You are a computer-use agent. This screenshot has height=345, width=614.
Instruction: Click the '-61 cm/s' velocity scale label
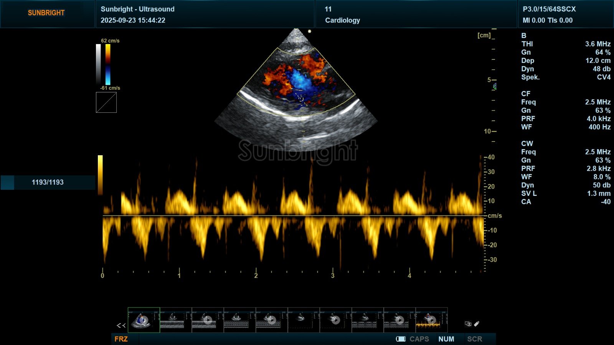coord(110,88)
